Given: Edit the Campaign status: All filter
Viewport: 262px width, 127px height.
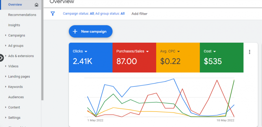Looking at the screenshot, I should tap(78, 14).
